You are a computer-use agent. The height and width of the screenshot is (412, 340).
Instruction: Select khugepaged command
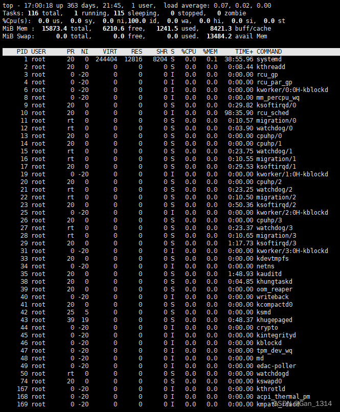[275, 320]
